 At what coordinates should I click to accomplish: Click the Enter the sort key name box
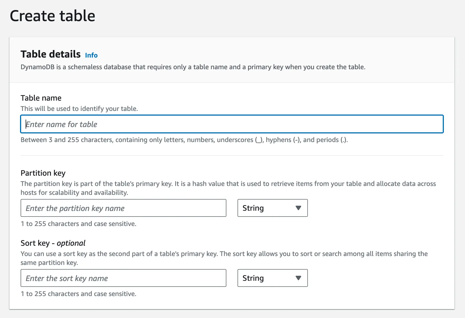(x=123, y=278)
